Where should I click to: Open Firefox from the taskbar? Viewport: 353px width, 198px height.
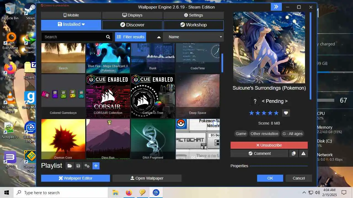click(x=129, y=193)
